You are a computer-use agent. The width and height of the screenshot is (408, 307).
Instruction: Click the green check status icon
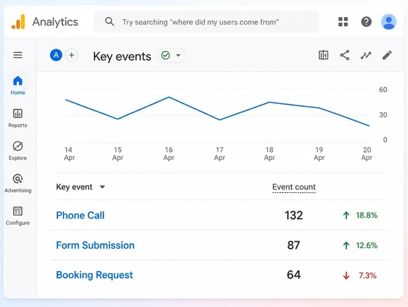165,56
